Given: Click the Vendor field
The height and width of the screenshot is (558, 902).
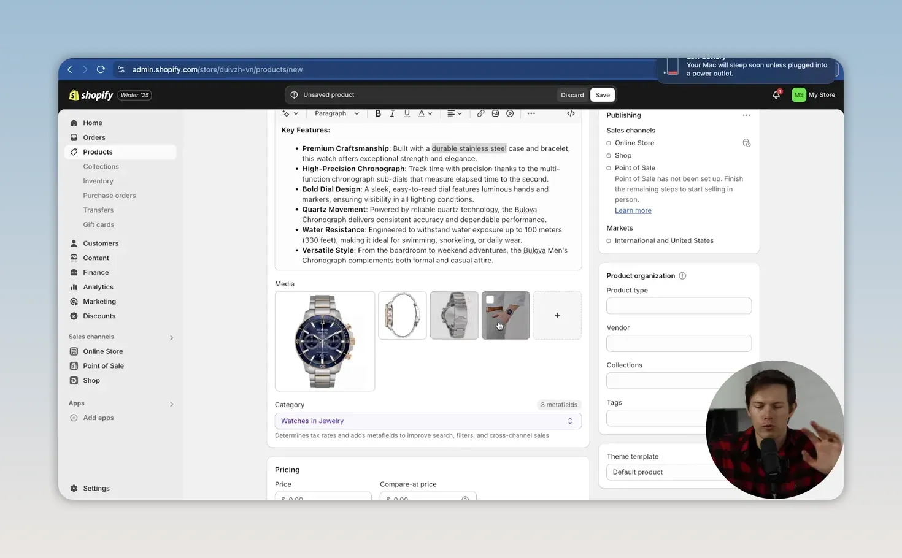Looking at the screenshot, I should (679, 343).
